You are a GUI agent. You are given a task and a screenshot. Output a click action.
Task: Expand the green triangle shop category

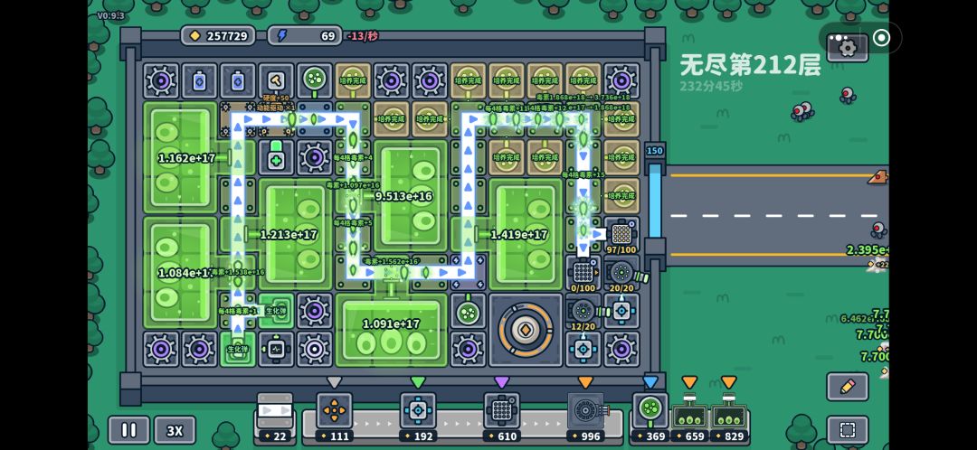point(417,382)
